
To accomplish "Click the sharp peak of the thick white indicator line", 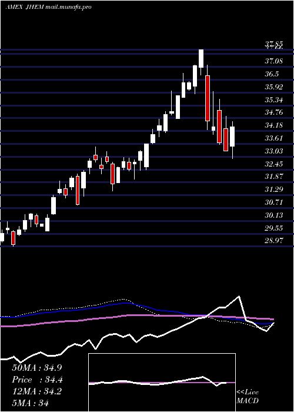I will (x=239, y=297).
